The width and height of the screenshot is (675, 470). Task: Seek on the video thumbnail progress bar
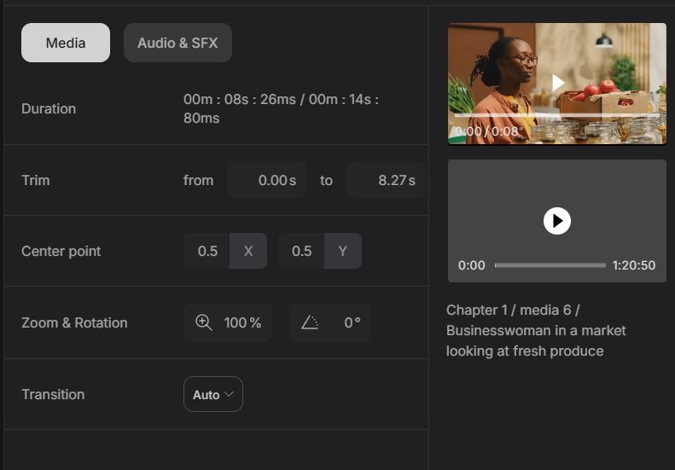click(557, 114)
